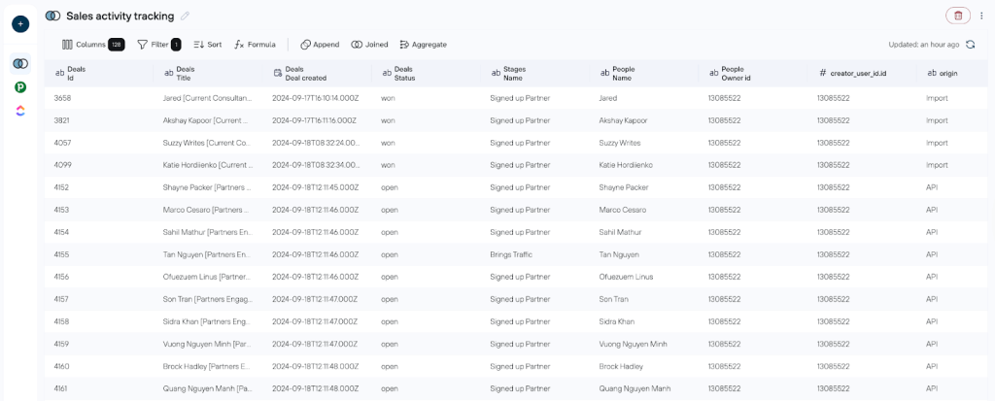Open the Columns selector

(x=92, y=45)
